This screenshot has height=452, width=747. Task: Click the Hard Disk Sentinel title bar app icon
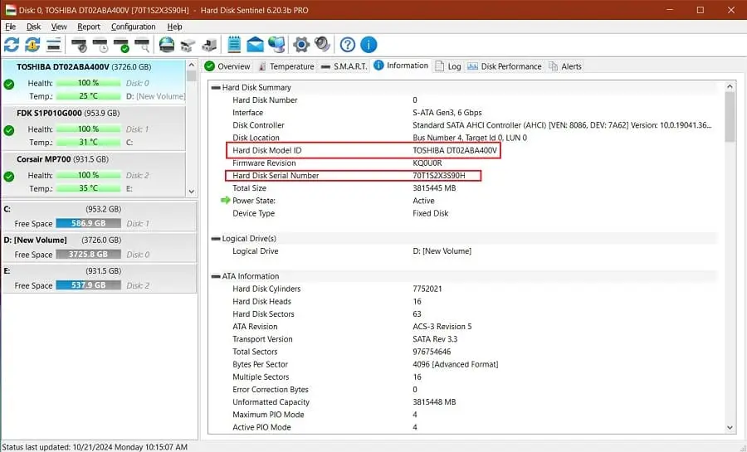(11, 10)
